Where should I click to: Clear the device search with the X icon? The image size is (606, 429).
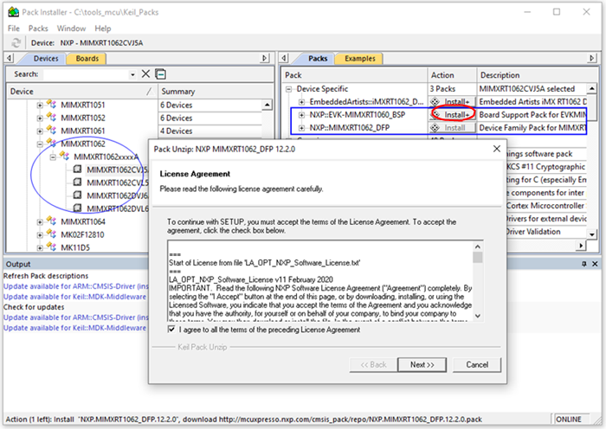click(x=145, y=74)
